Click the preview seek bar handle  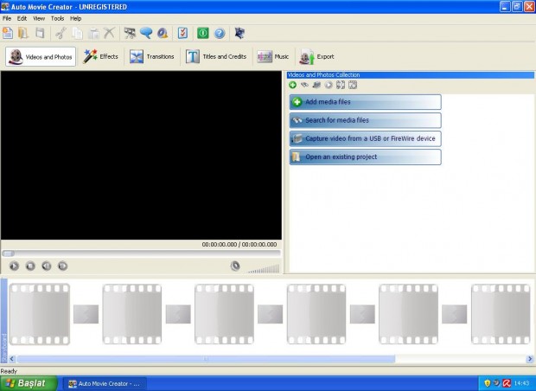[8, 253]
